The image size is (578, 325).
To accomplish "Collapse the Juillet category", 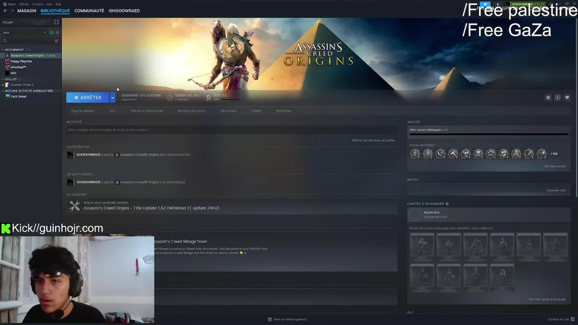I will click(x=3, y=79).
